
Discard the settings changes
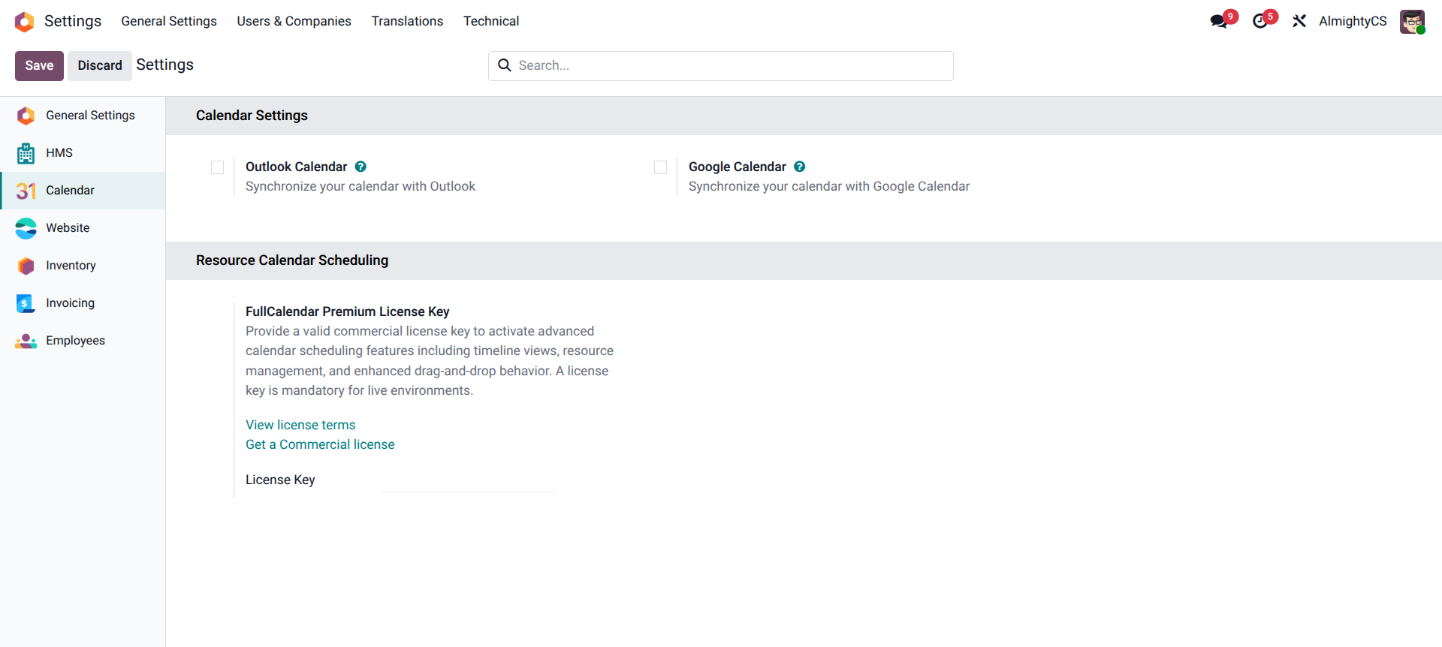[100, 65]
